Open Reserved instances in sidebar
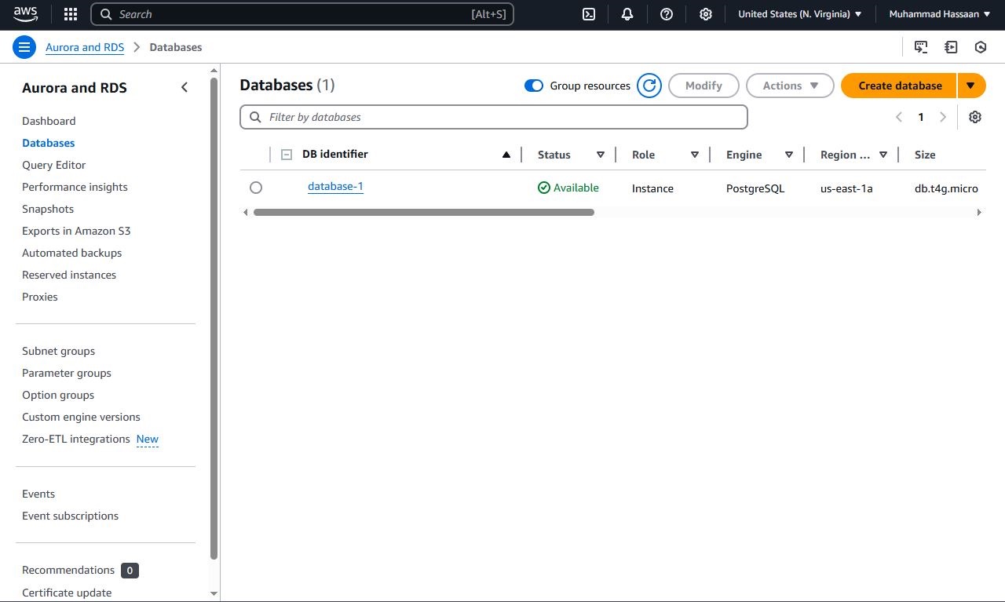 pos(69,275)
